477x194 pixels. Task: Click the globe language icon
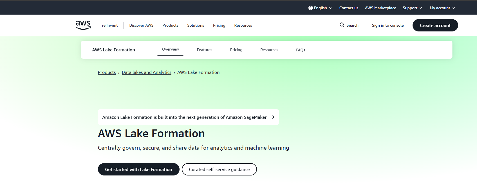[310, 8]
